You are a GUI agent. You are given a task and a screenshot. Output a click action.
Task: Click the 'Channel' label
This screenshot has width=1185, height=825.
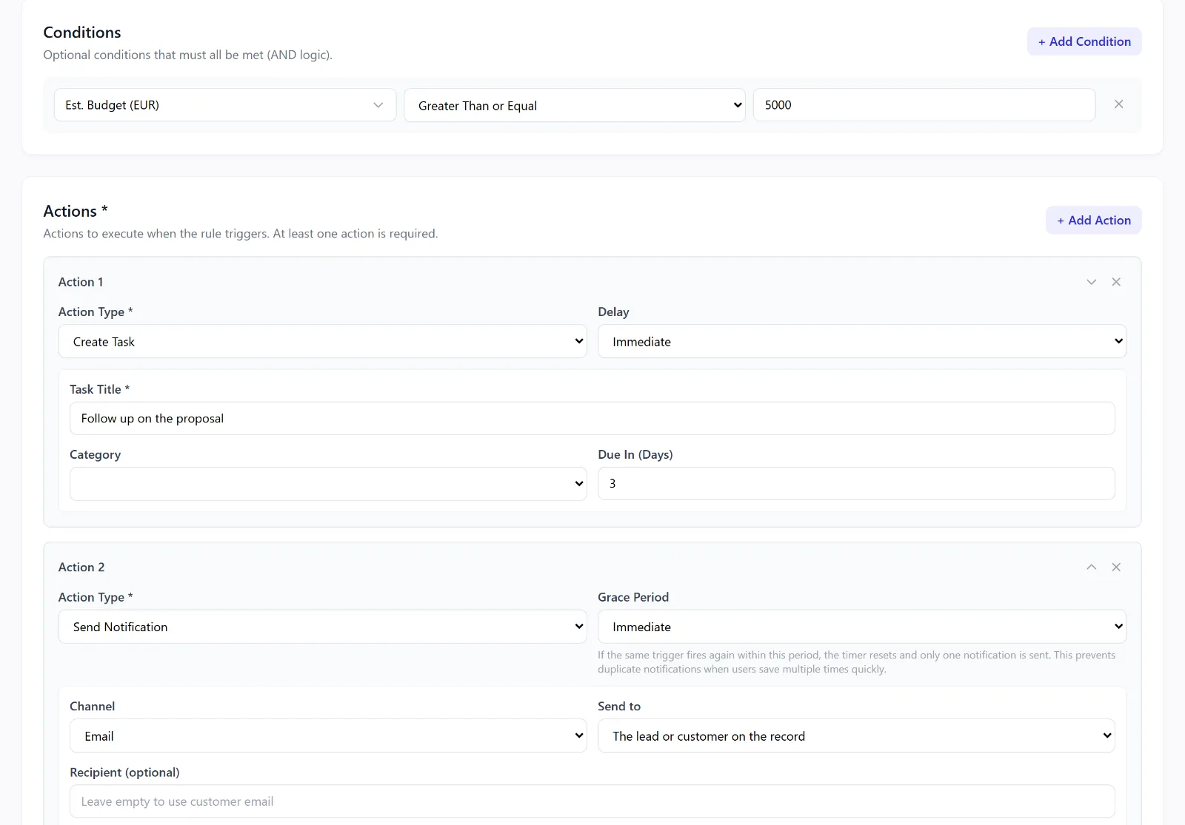click(x=93, y=706)
